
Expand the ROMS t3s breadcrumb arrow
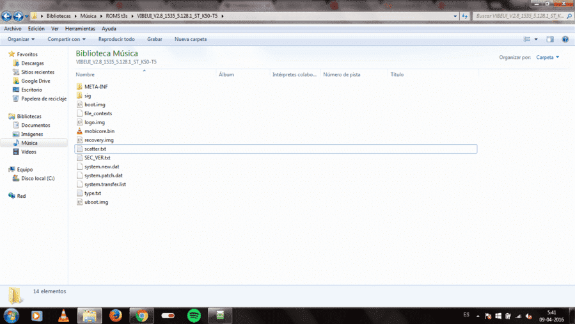pyautogui.click(x=132, y=16)
